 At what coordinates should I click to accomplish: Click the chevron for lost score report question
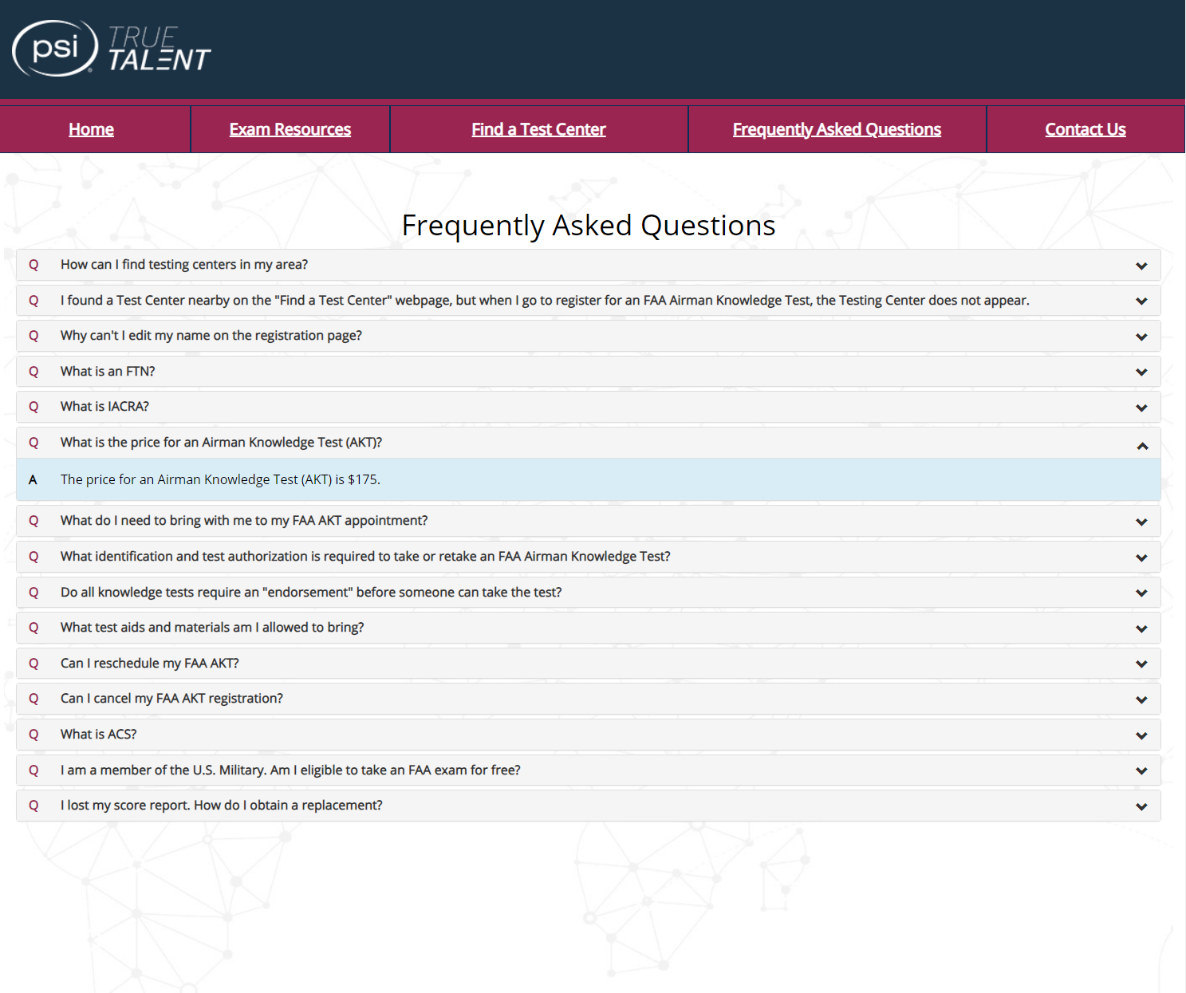click(x=1141, y=806)
